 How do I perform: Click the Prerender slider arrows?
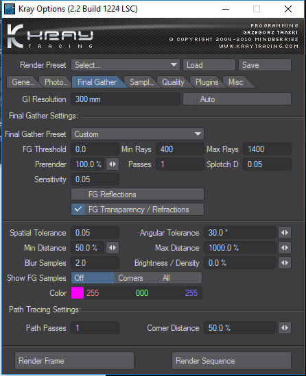point(113,164)
